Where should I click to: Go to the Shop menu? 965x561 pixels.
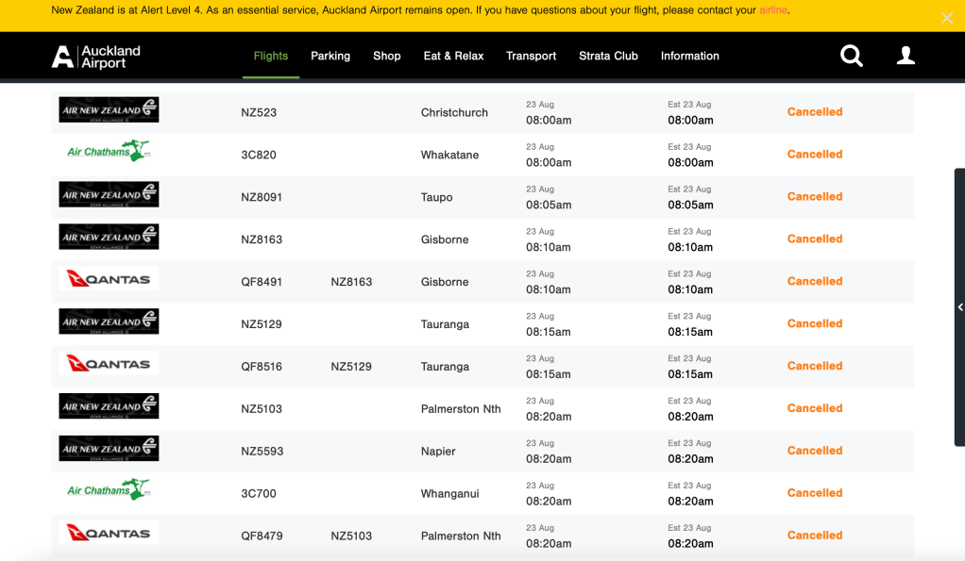click(387, 57)
